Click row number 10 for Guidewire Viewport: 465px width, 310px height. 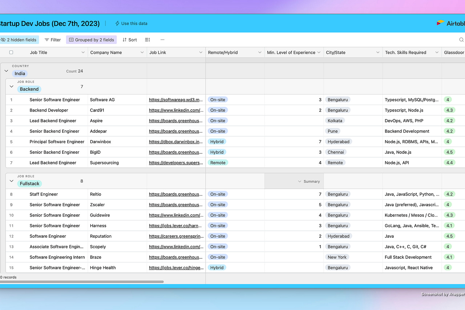coord(11,215)
